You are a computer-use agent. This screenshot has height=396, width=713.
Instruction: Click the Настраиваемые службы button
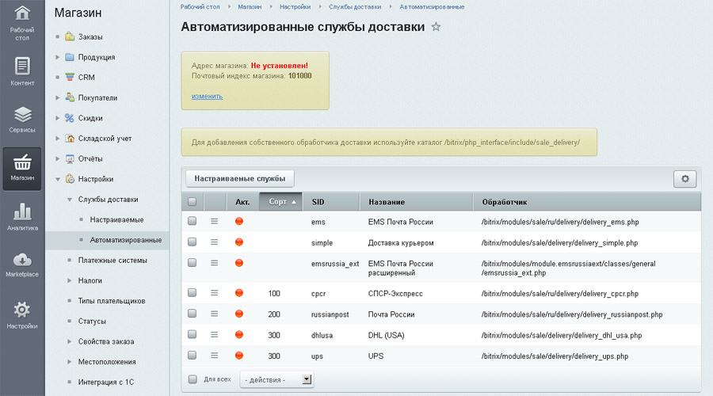(x=239, y=179)
